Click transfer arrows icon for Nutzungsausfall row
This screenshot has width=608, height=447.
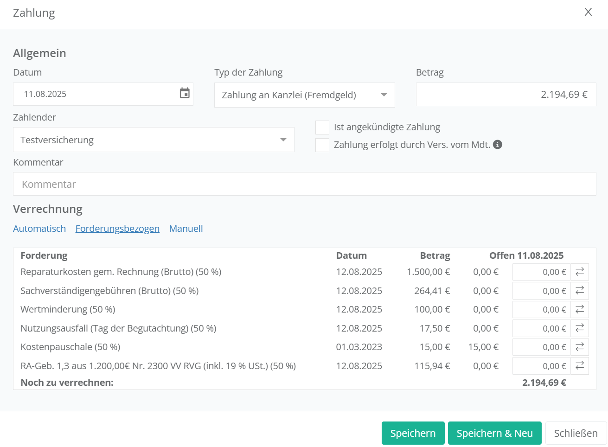(580, 328)
